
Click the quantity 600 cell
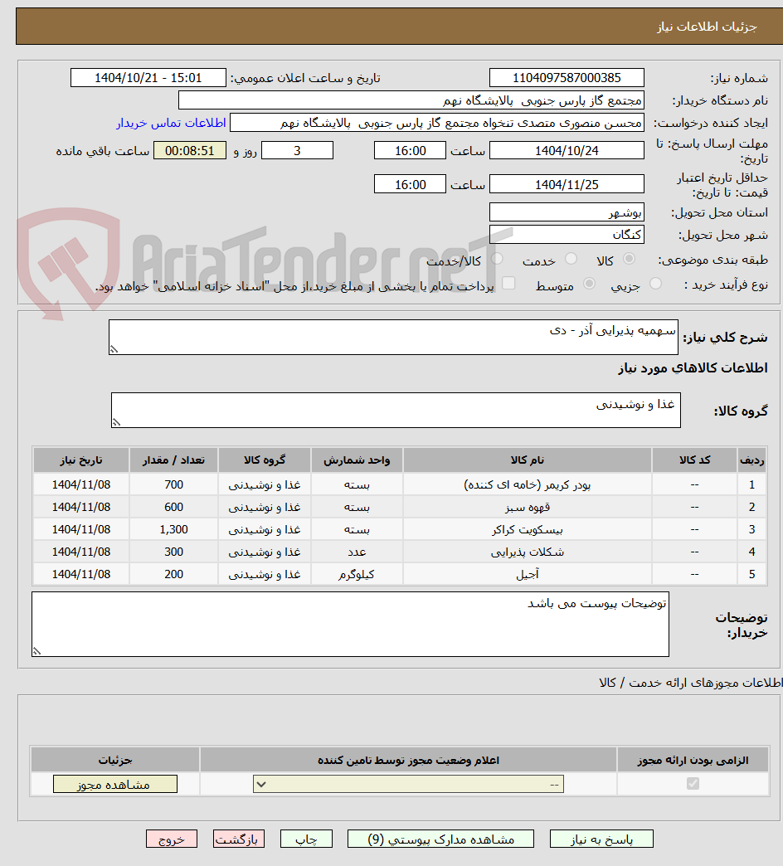tap(173, 507)
